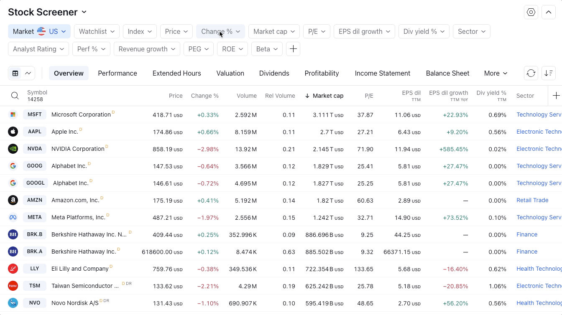Open the Retail Trade sector link
The height and width of the screenshot is (315, 562).
[532, 200]
